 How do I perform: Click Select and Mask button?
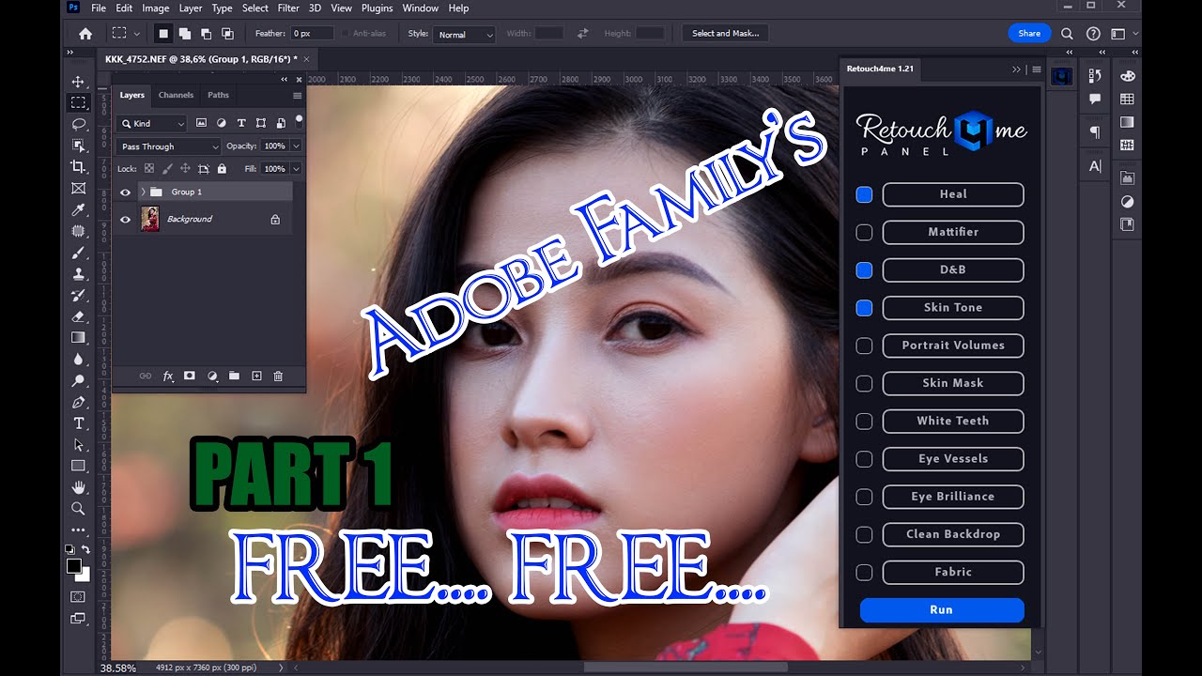point(725,34)
